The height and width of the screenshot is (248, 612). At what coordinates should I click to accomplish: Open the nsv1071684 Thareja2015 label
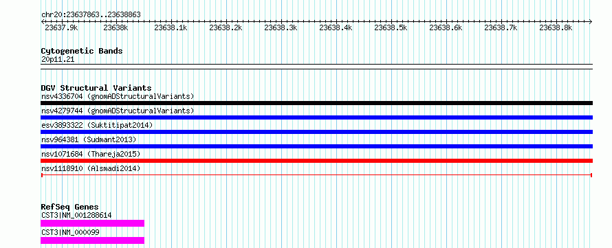point(91,154)
